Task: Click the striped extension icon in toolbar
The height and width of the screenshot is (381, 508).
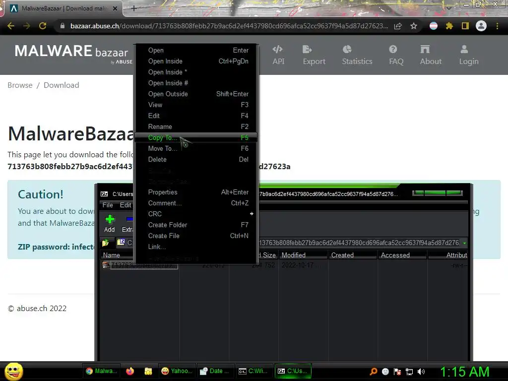Action: tap(434, 26)
